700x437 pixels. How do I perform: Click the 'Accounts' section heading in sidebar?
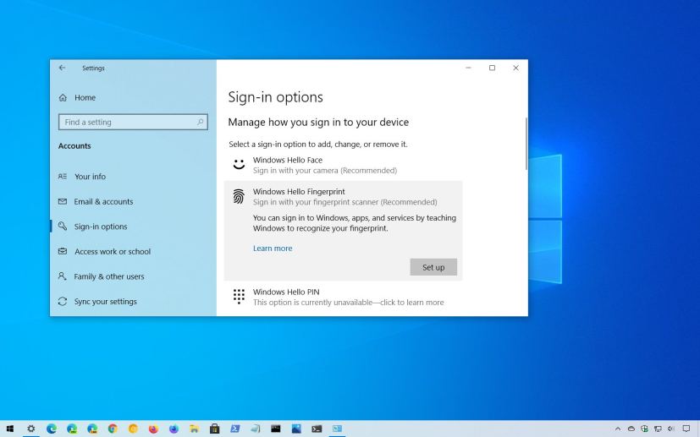(74, 146)
